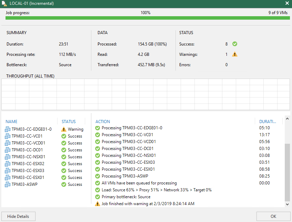292x222 pixels.
Task: Click the ACTION column header
Action: (x=103, y=121)
